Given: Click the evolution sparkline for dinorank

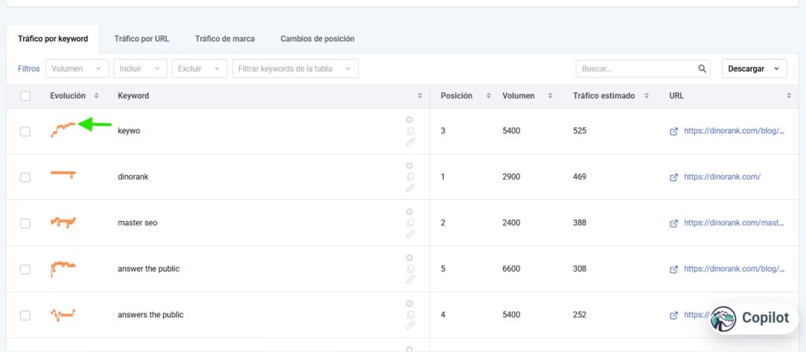Looking at the screenshot, I should coord(63,175).
